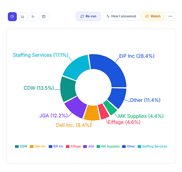Click the EIP Inc (28.4%) label
This screenshot has height=172, width=182.
click(137, 56)
